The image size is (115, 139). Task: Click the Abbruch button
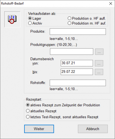(x=93, y=129)
